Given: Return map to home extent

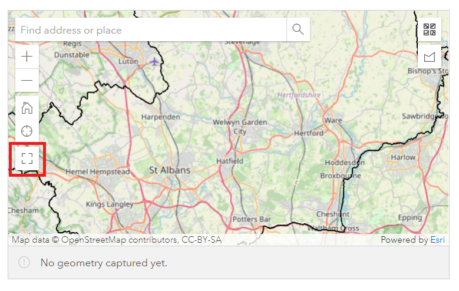Looking at the screenshot, I should tap(27, 108).
